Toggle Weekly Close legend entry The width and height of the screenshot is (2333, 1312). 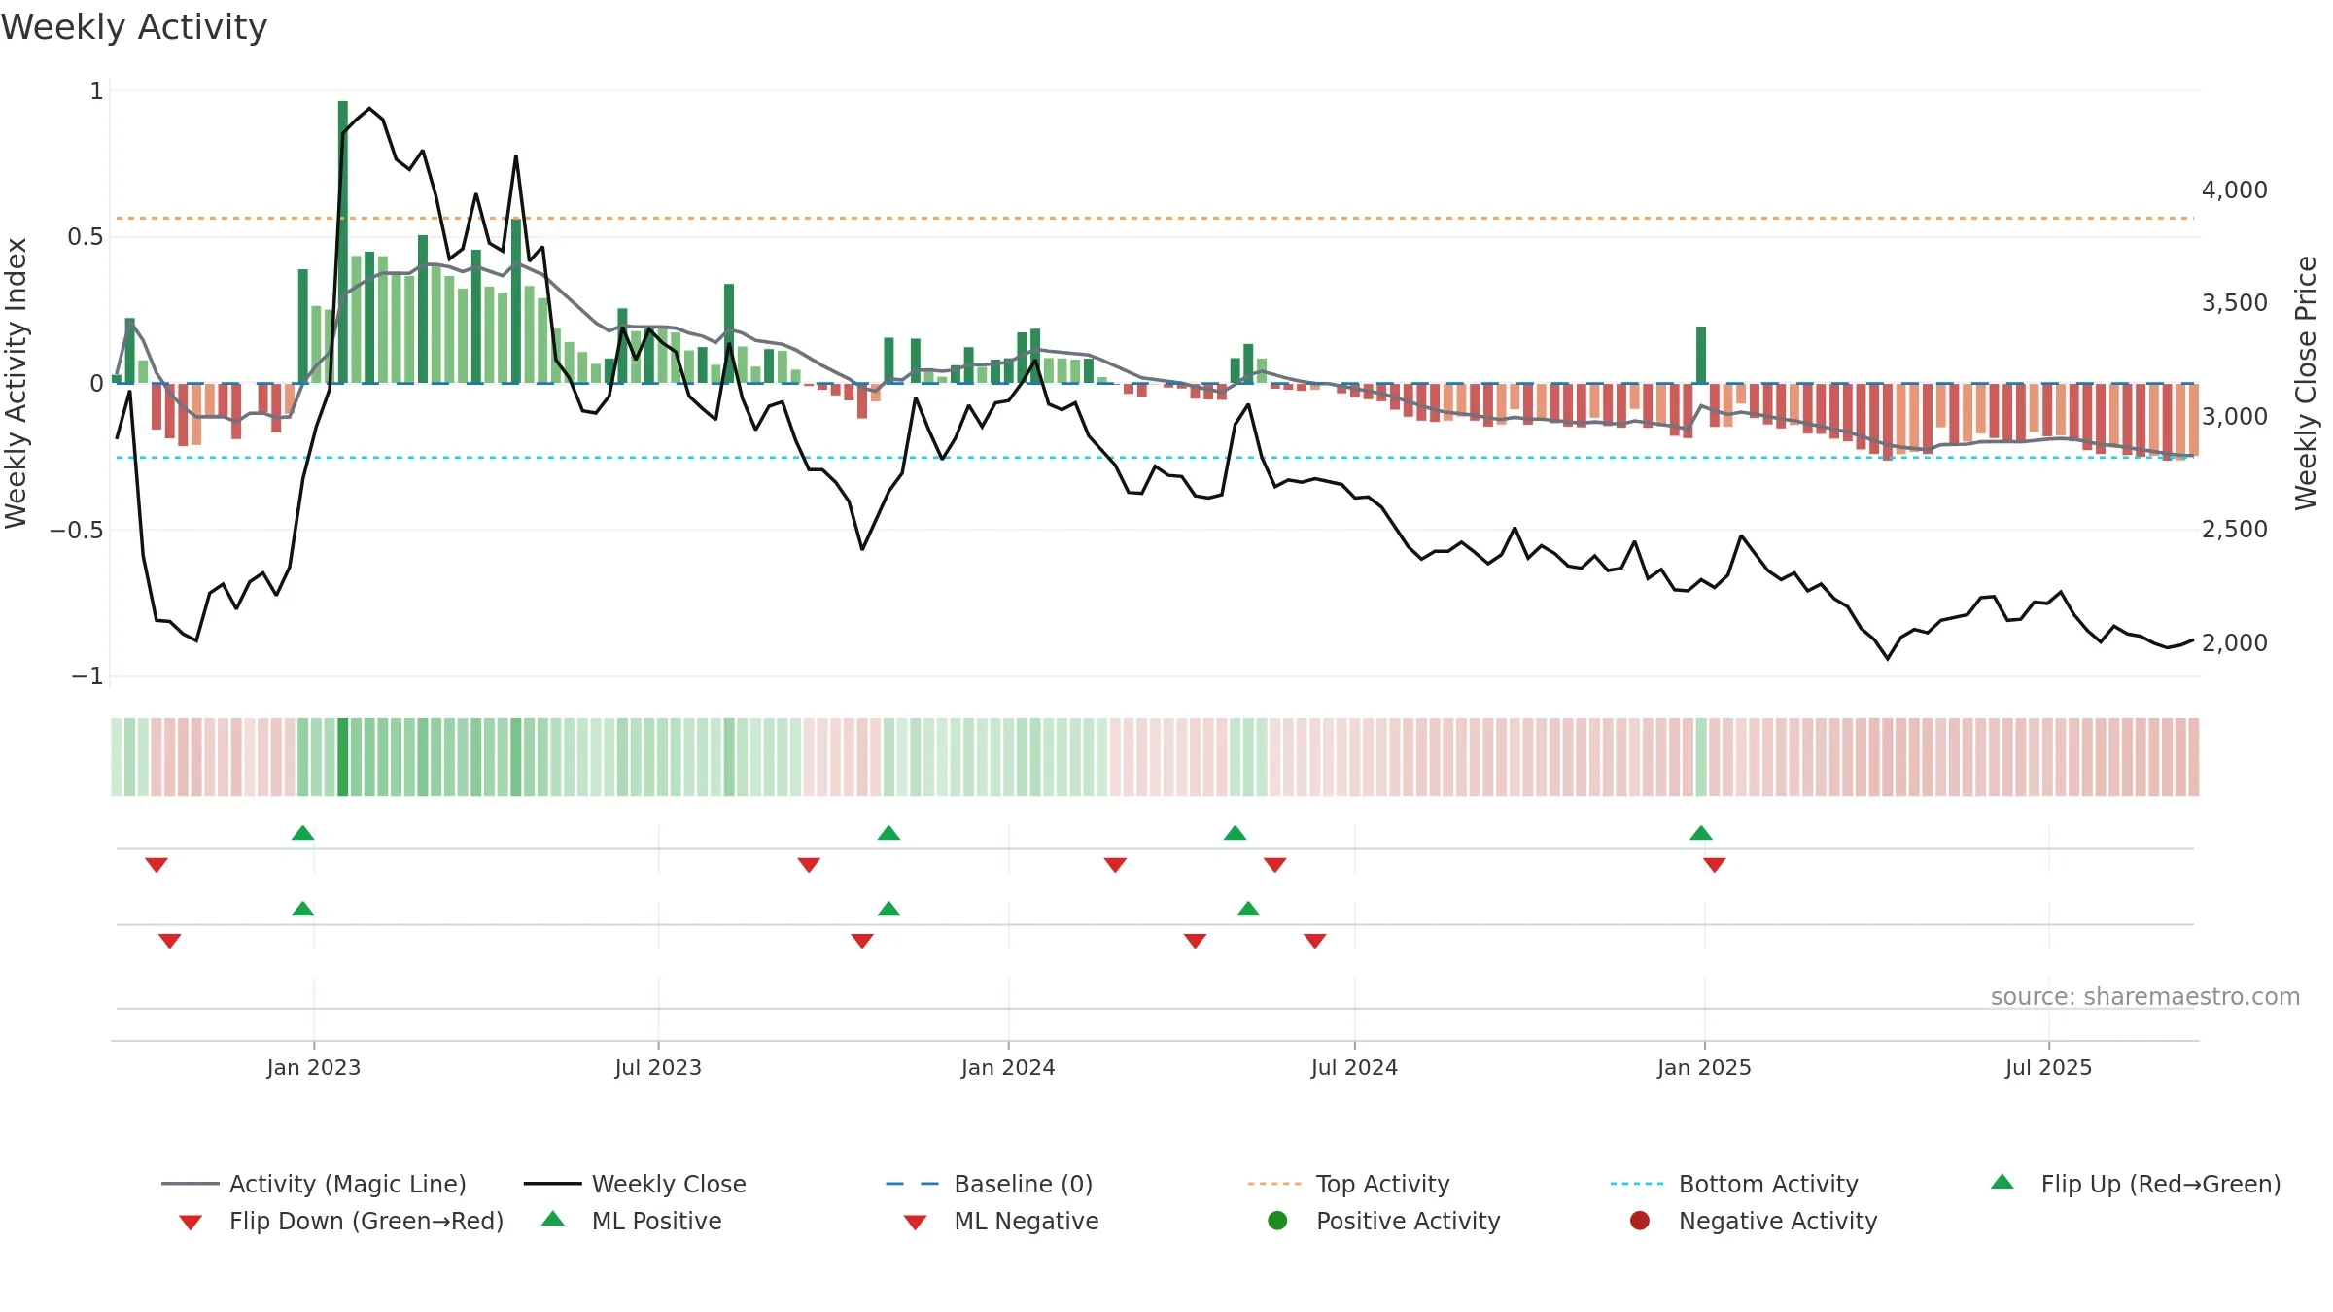coord(635,1184)
